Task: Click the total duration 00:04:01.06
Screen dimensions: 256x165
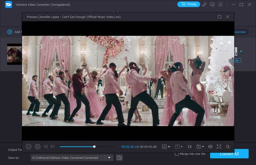Action: tap(148, 147)
